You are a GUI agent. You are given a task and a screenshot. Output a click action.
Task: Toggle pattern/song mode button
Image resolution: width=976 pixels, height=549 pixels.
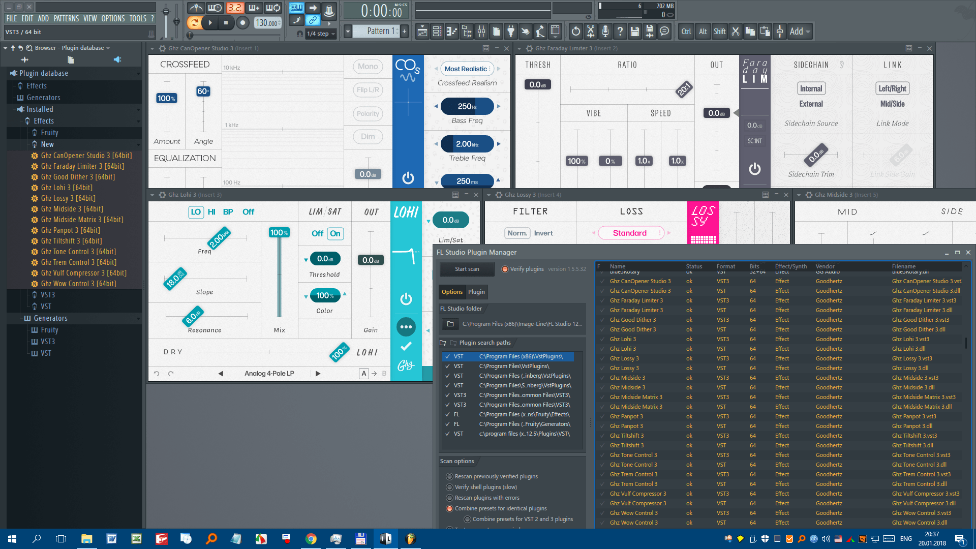[x=194, y=23]
